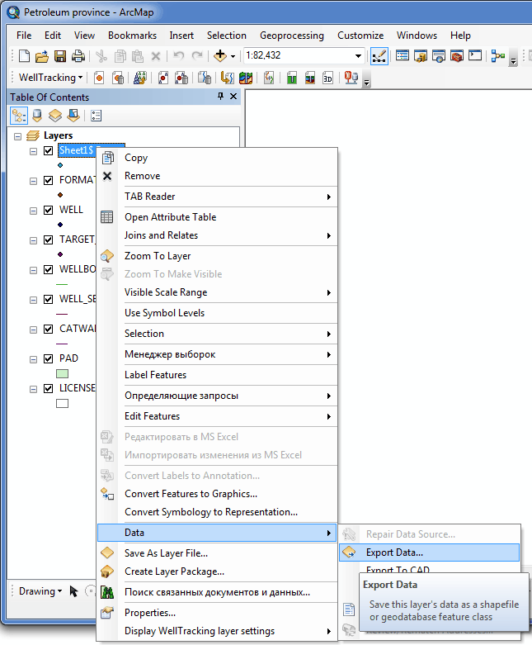The image size is (532, 645).
Task: Uncheck the Sheet1$ layer checkbox
Action: (x=49, y=150)
